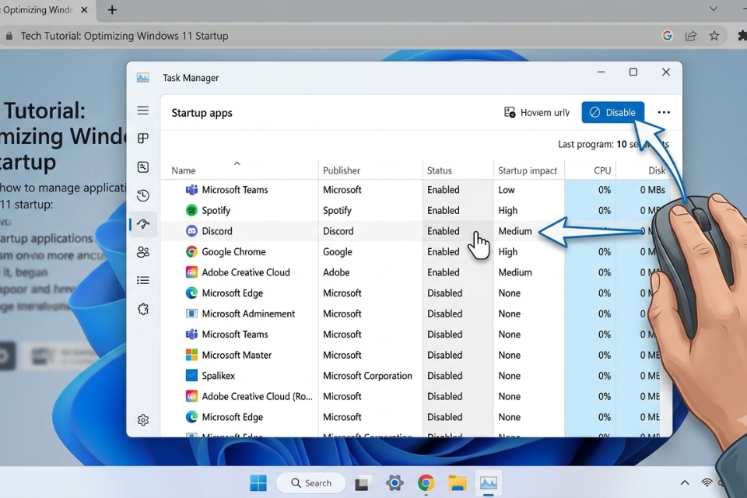This screenshot has width=747, height=498.
Task: Open a new browser tab
Action: pyautogui.click(x=112, y=10)
